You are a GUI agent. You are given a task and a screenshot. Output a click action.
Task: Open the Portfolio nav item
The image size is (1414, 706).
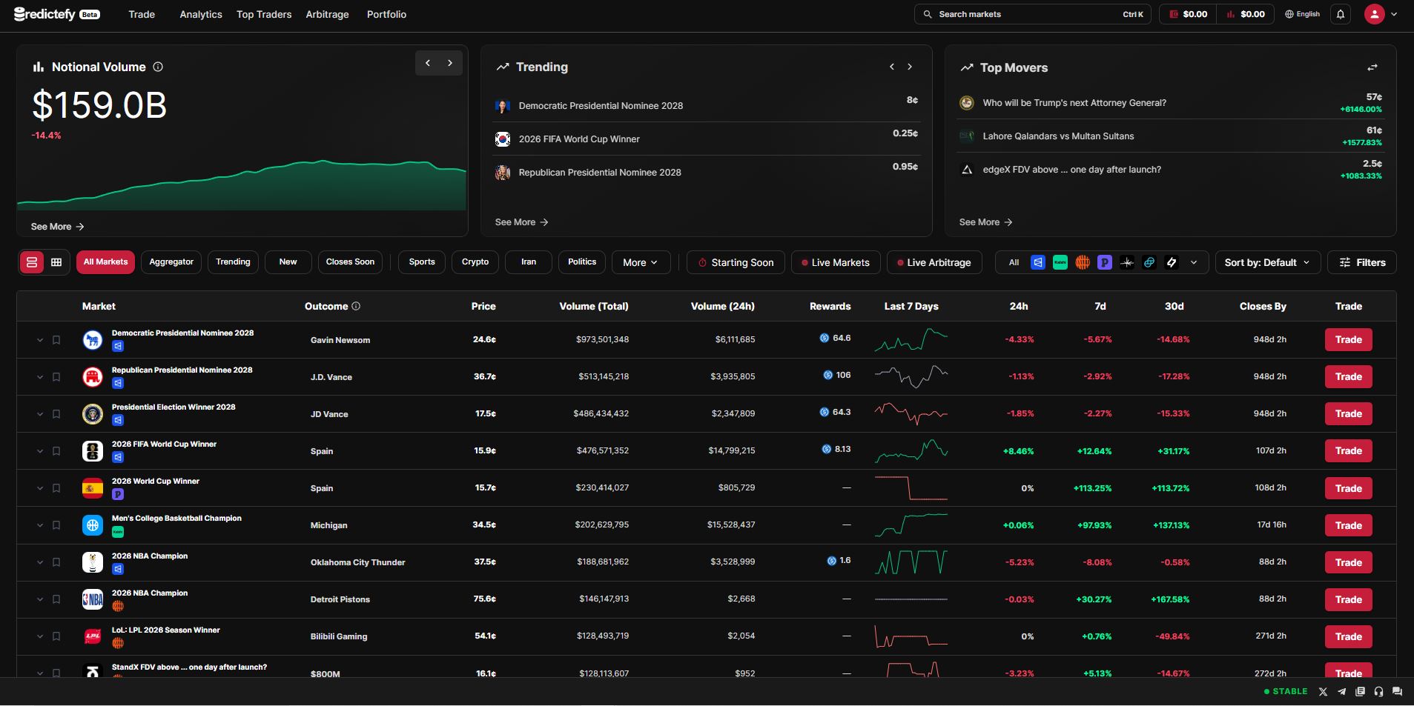tap(386, 14)
